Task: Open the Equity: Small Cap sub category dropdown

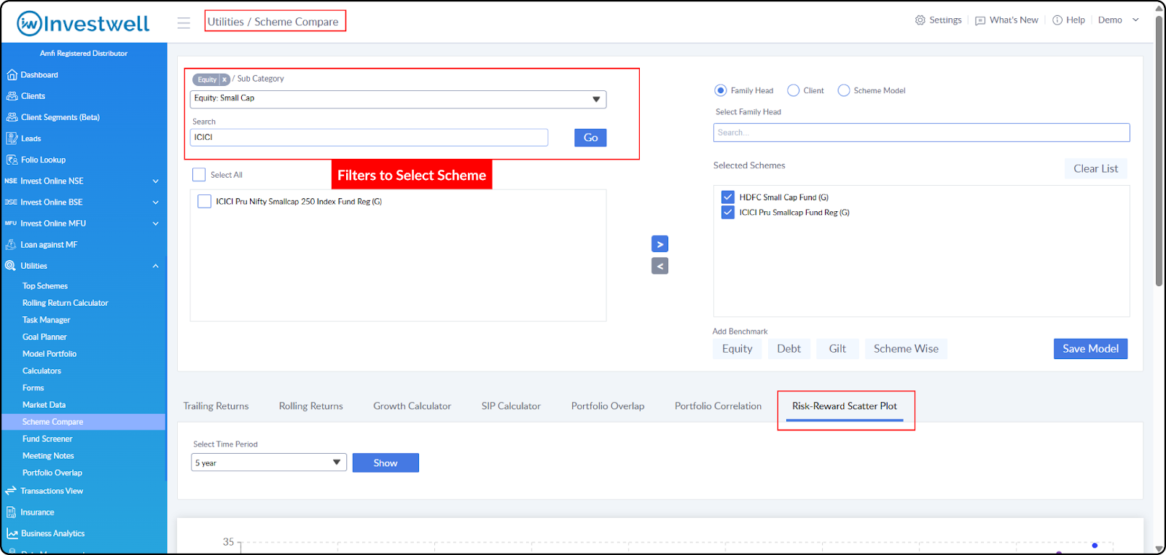Action: (398, 99)
